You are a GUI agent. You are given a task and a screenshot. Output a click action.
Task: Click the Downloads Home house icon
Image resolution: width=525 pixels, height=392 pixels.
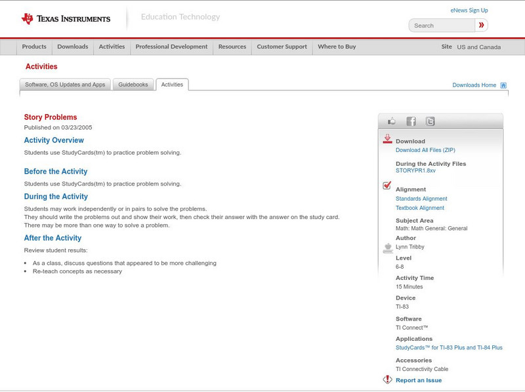(503, 85)
